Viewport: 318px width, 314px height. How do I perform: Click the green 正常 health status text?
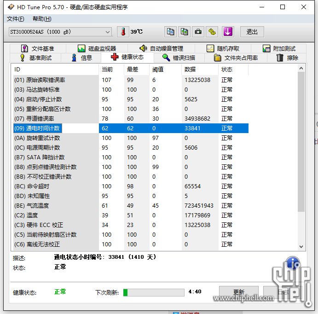(60, 292)
